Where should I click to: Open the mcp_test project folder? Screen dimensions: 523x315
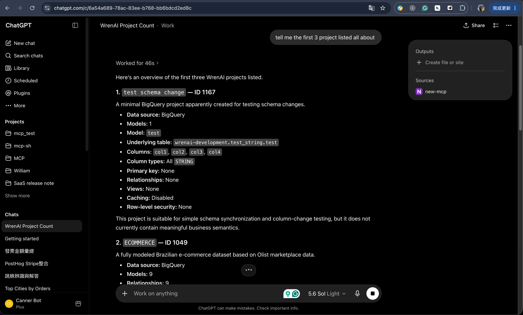(20, 133)
